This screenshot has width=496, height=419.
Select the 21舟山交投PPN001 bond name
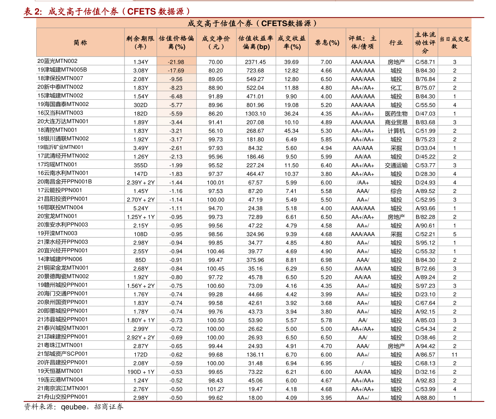[x=62, y=397]
